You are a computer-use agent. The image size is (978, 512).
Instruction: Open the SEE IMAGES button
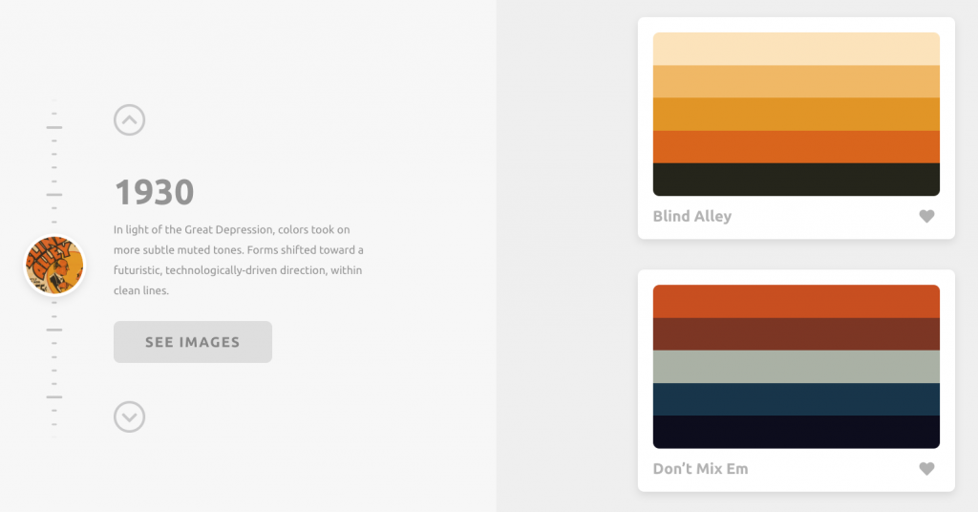[193, 342]
